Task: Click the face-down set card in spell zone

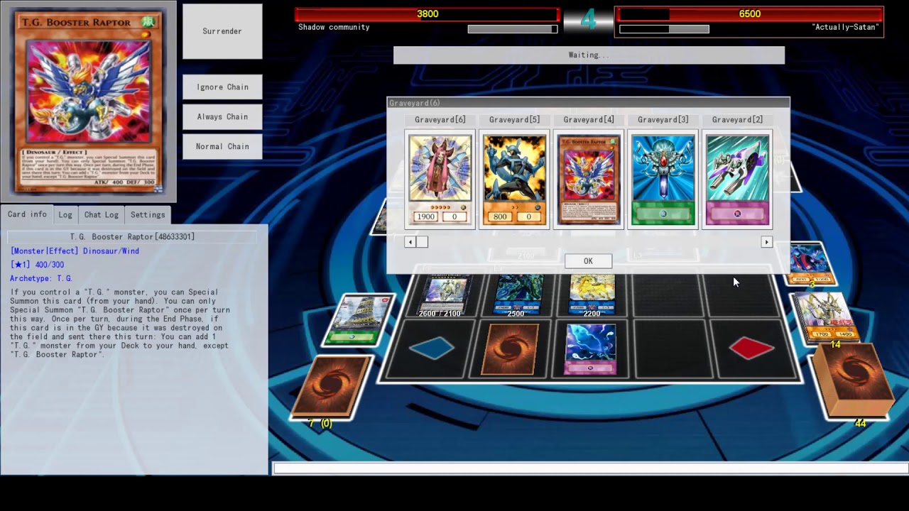Action: point(511,348)
